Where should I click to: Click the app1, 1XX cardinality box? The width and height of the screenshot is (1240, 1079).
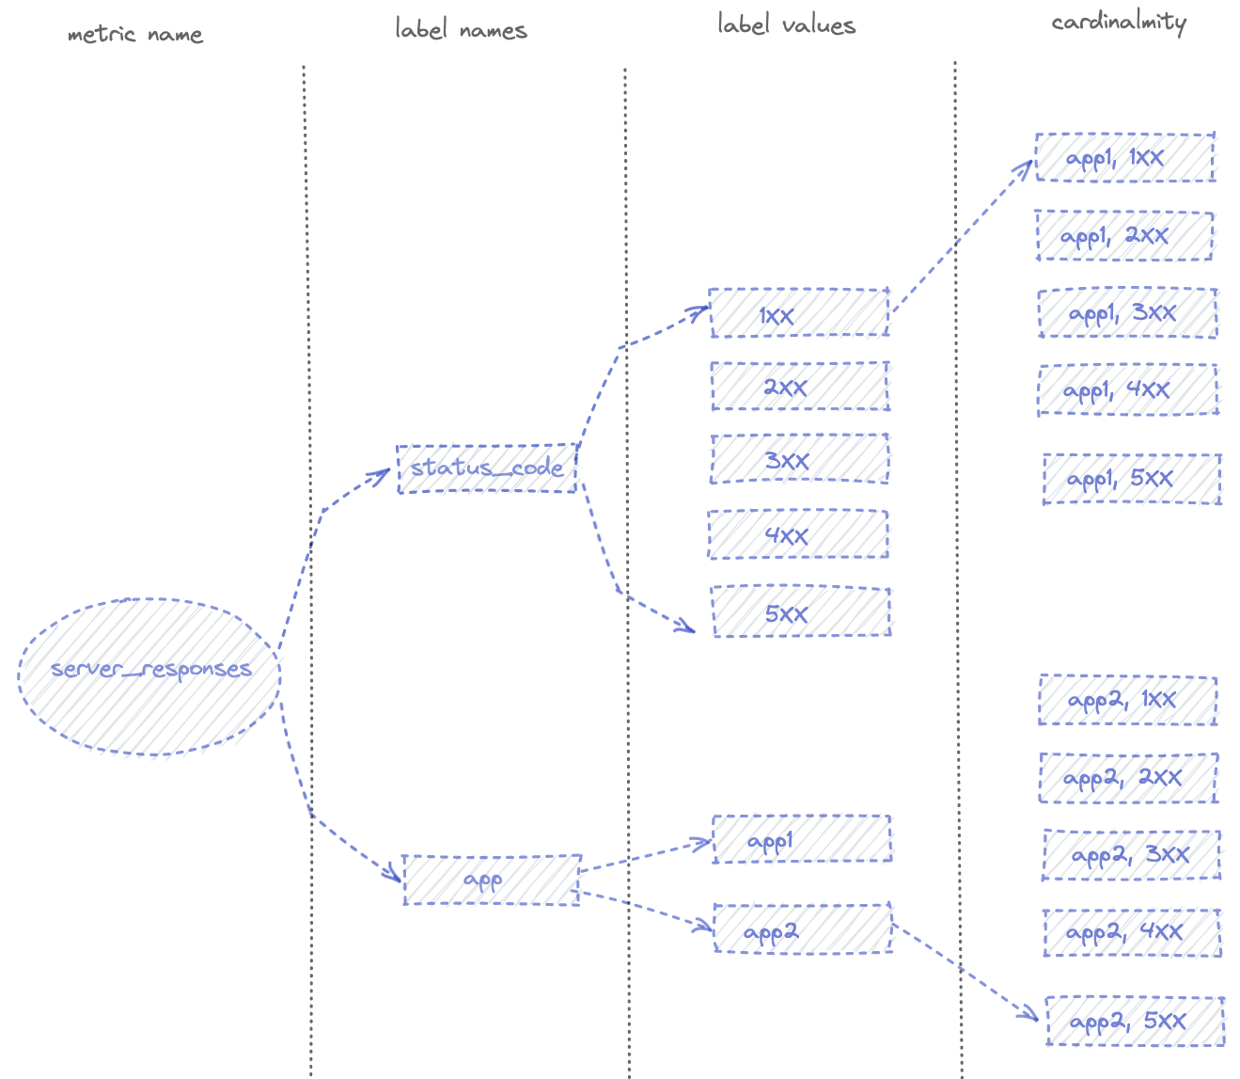(x=1125, y=158)
